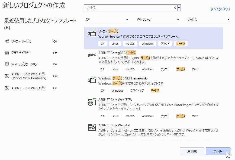The height and width of the screenshot is (160, 235).
Task: Click the C# tag beside recent WPF アプリケーション
Action: point(55,64)
